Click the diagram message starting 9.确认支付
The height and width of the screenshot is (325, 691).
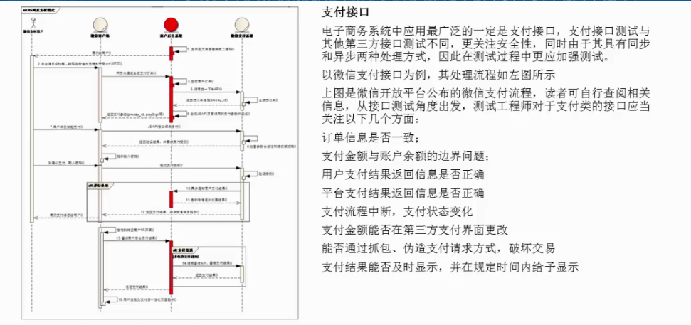(66, 162)
